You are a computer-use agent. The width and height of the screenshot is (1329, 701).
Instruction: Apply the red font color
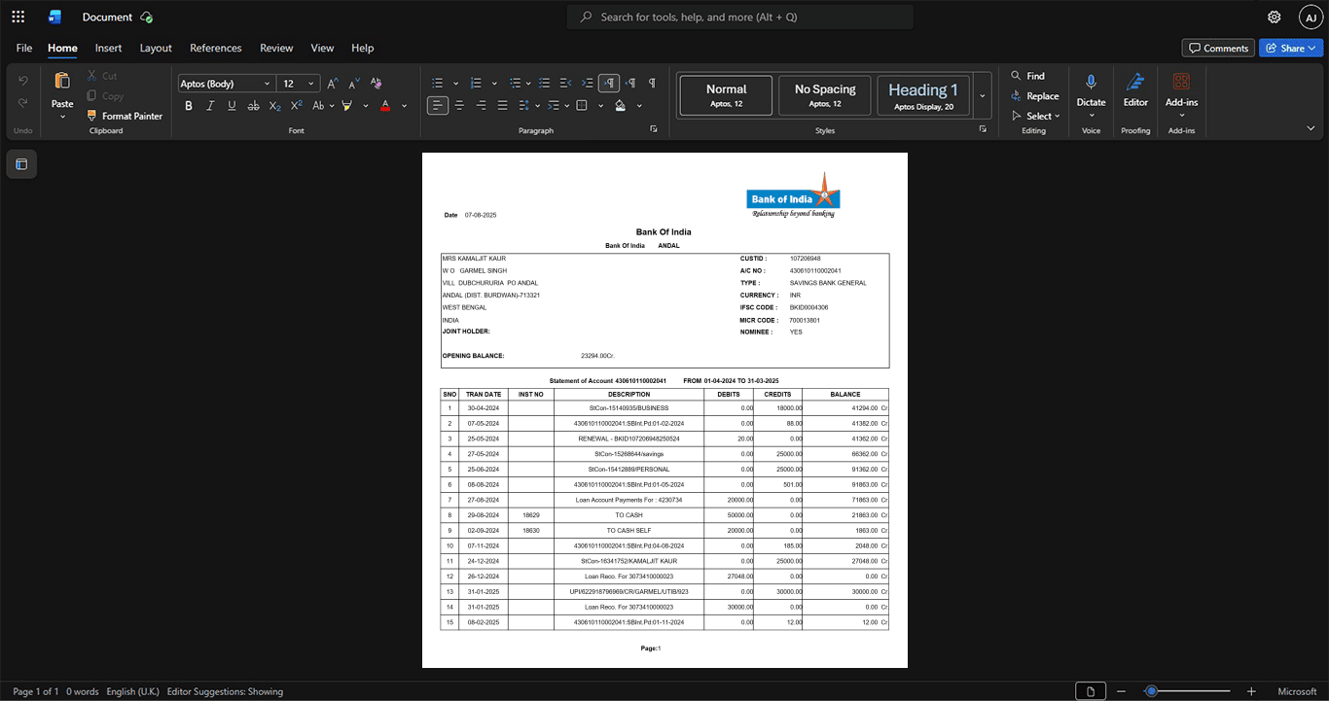tap(385, 105)
